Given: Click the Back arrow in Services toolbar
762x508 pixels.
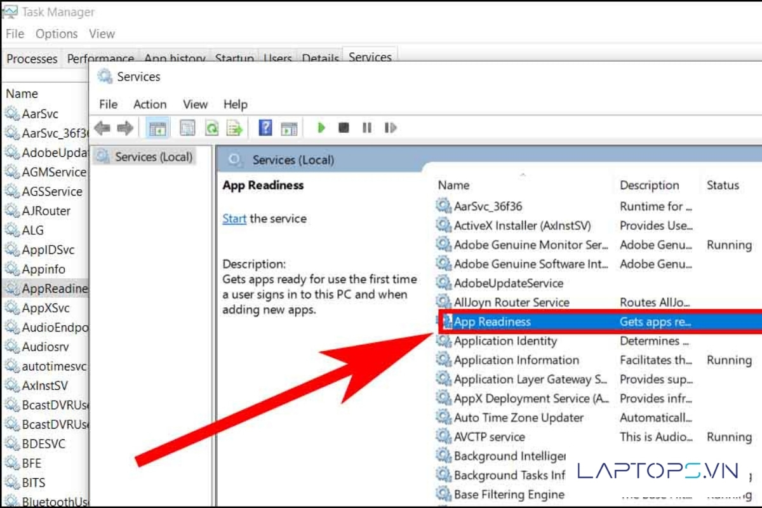Looking at the screenshot, I should tap(102, 128).
